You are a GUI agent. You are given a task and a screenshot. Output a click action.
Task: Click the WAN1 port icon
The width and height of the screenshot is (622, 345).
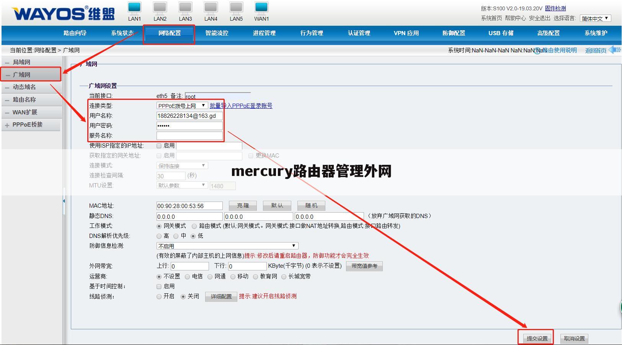[x=261, y=8]
